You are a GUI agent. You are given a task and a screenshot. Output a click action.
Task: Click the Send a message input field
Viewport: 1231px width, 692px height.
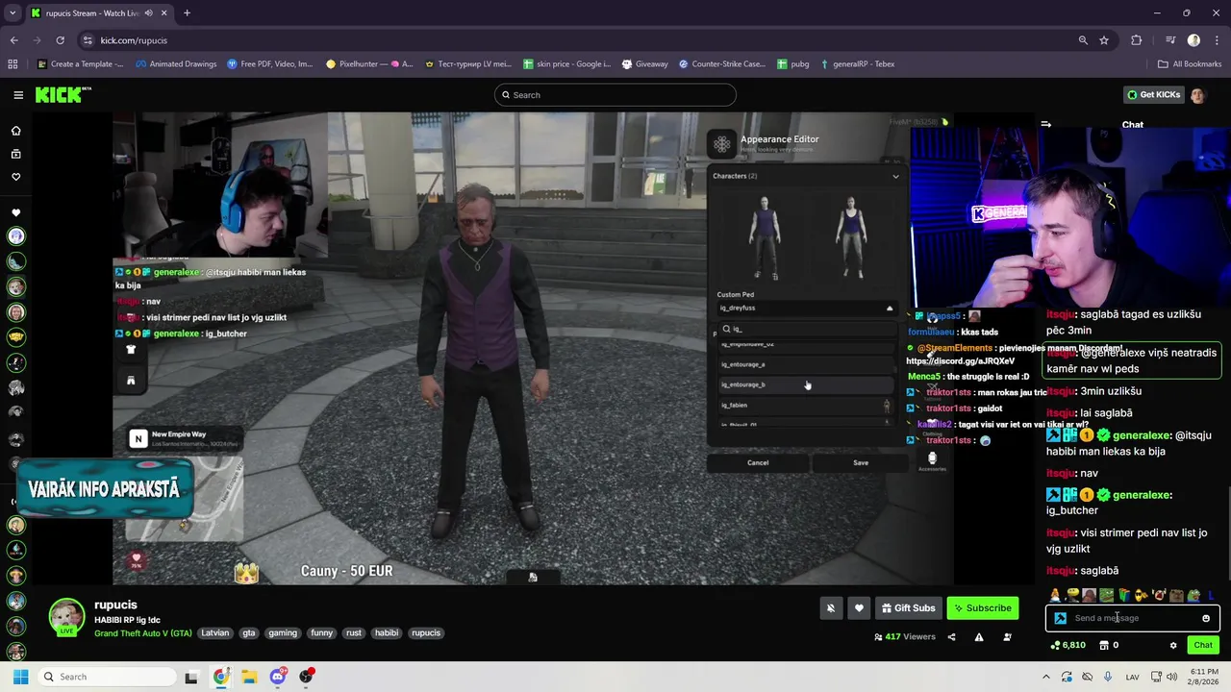pyautogui.click(x=1133, y=618)
